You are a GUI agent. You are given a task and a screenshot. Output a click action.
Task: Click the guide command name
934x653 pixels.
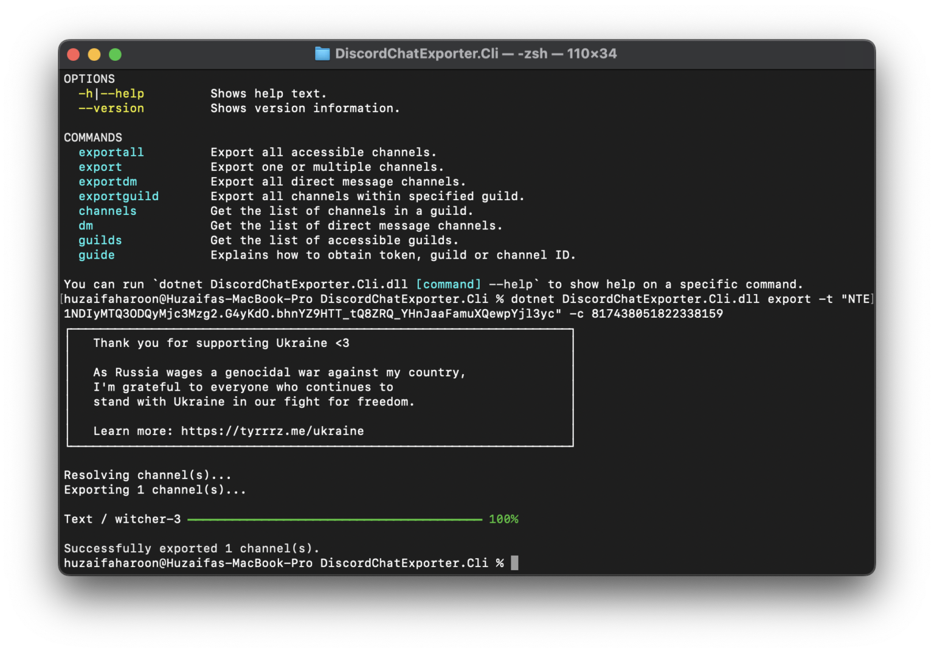[97, 255]
